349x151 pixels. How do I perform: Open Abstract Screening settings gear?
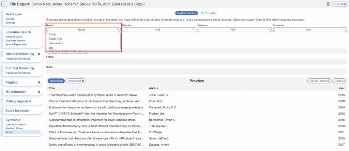(39, 54)
